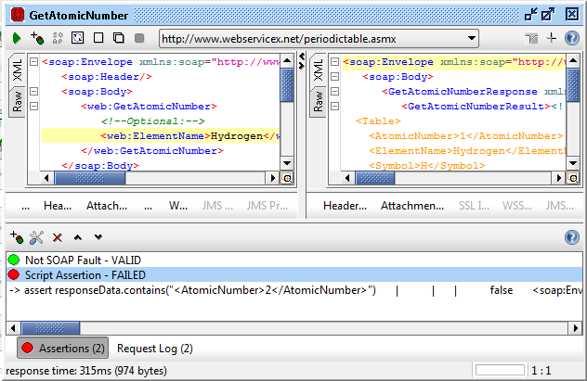This screenshot has width=587, height=381.
Task: Open the response JMS... tab
Action: point(560,206)
